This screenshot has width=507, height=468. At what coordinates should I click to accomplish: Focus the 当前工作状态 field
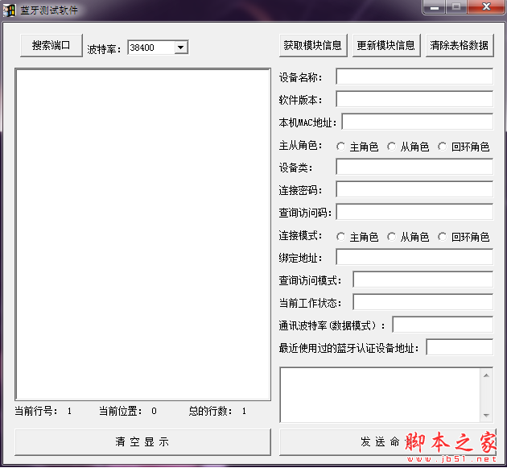click(x=423, y=302)
